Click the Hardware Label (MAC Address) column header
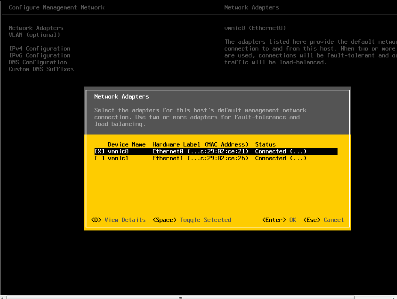The image size is (397, 299). [x=200, y=144]
